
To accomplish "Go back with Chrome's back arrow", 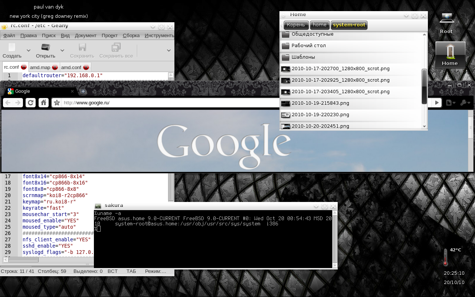I will tap(8, 103).
